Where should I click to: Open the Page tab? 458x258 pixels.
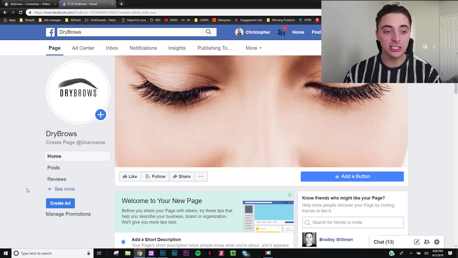click(x=54, y=48)
